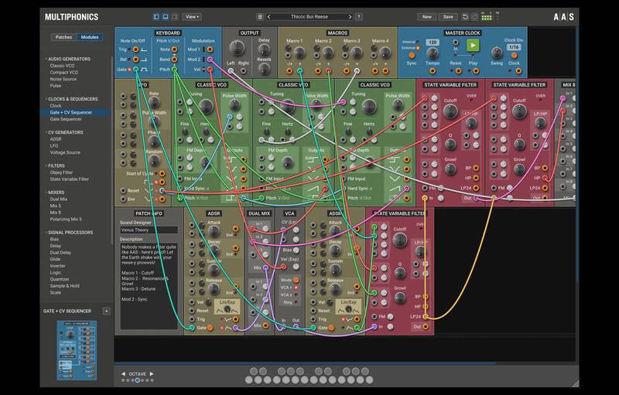Click the AAS logo
The image size is (619, 395).
click(x=565, y=15)
